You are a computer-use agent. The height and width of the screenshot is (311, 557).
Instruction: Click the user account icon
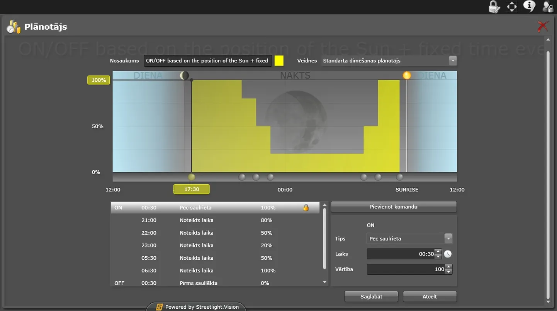click(548, 7)
